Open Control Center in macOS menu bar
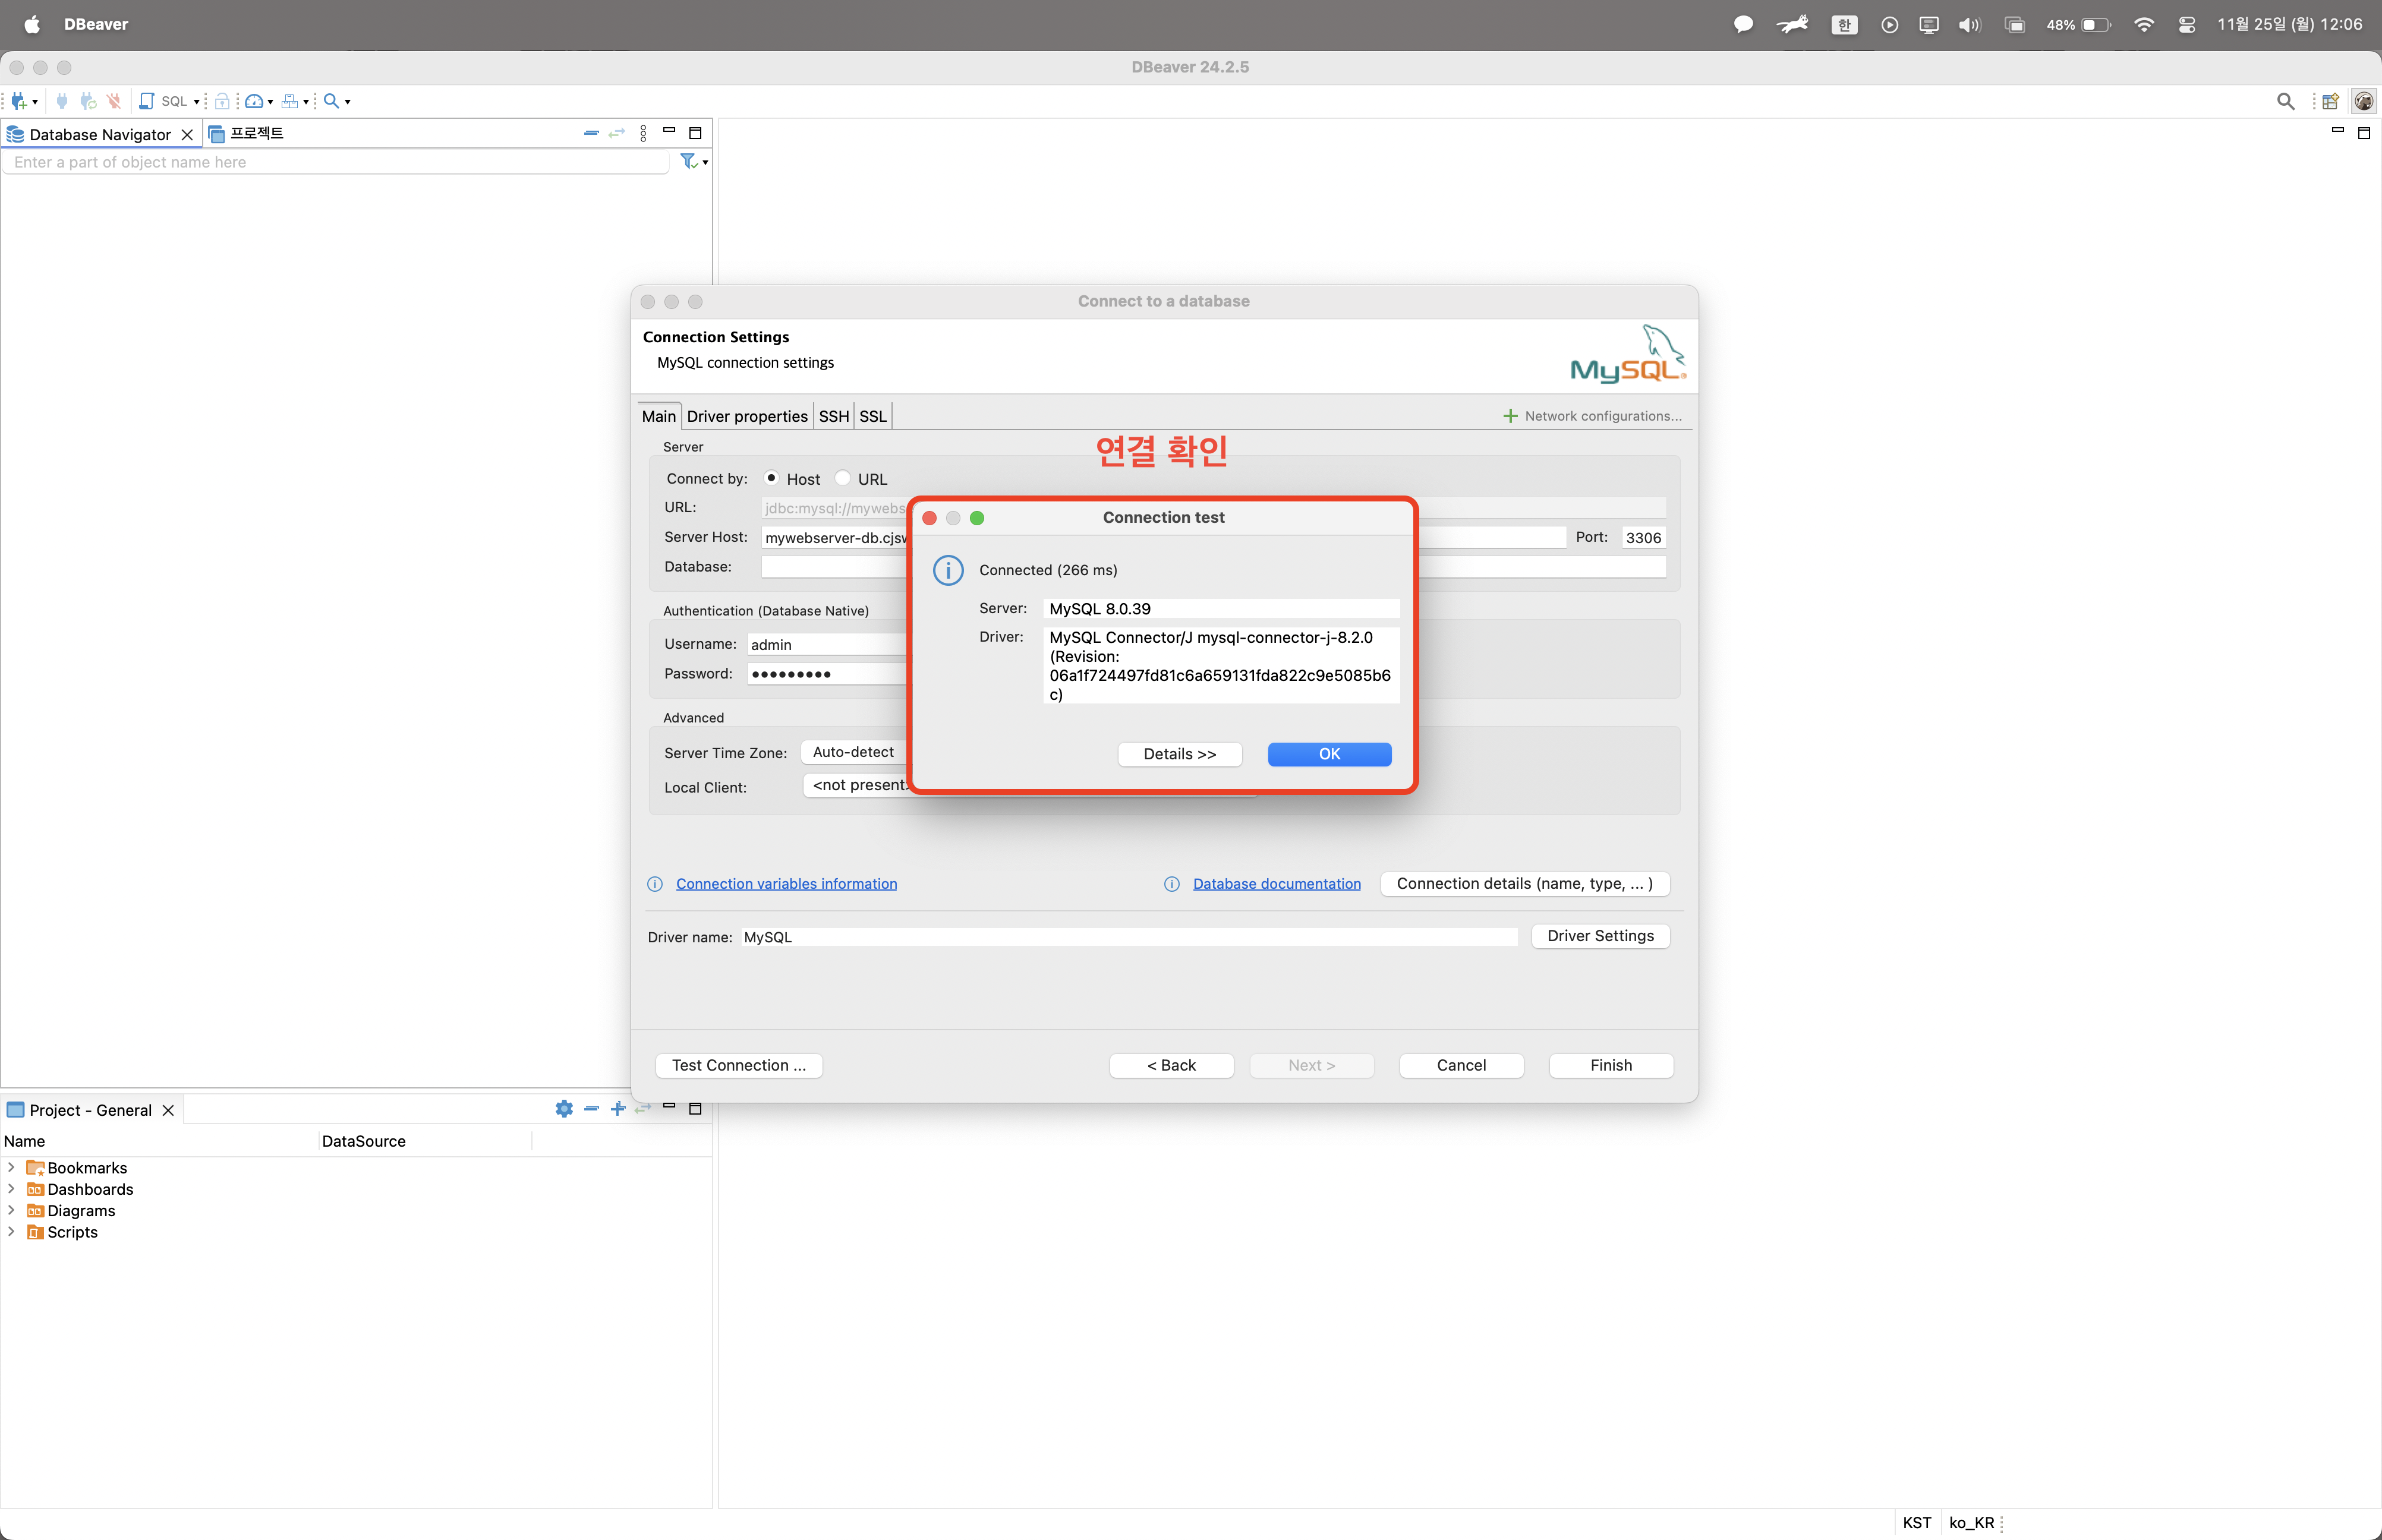The image size is (2382, 1540). pyautogui.click(x=2187, y=24)
